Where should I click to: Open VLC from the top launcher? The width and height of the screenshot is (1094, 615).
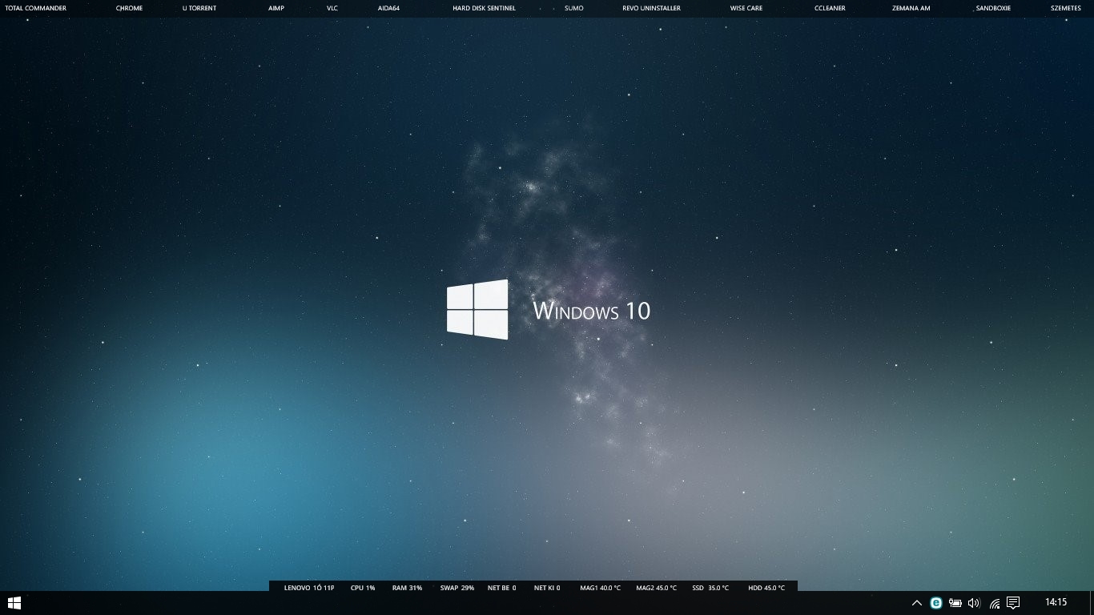point(332,8)
